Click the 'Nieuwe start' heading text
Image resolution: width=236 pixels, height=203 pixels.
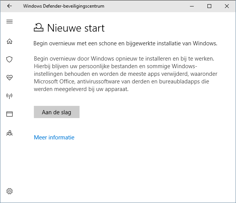76,28
